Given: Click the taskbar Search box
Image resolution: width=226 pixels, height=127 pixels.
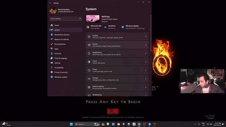Looking at the screenshot, I should 87,124.
